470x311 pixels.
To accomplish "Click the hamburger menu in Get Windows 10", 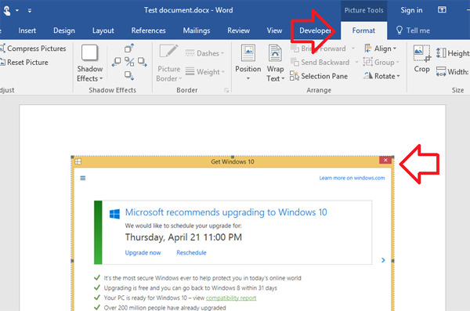I will pyautogui.click(x=83, y=178).
